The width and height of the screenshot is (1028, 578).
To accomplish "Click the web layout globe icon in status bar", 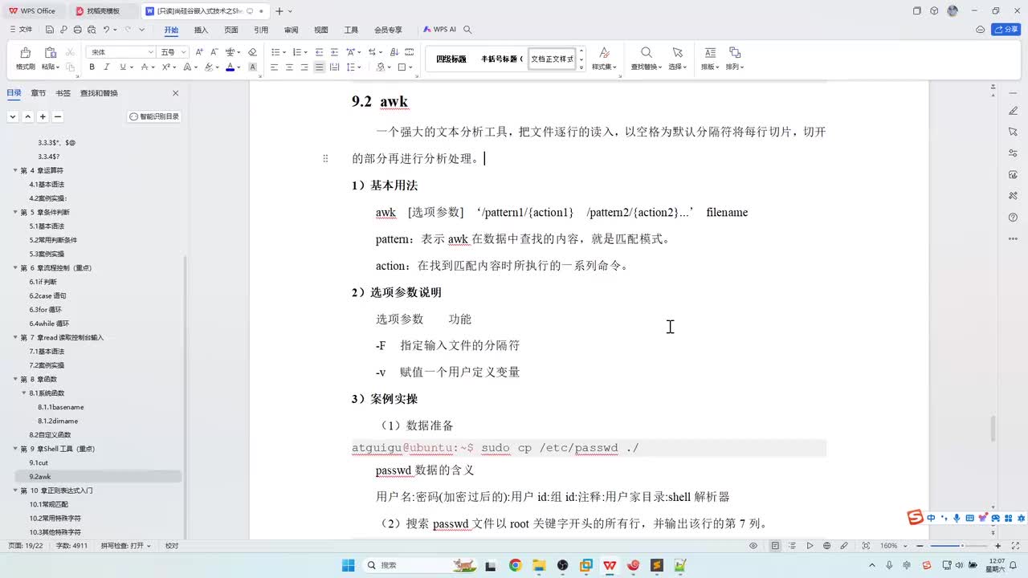I will click(x=827, y=546).
